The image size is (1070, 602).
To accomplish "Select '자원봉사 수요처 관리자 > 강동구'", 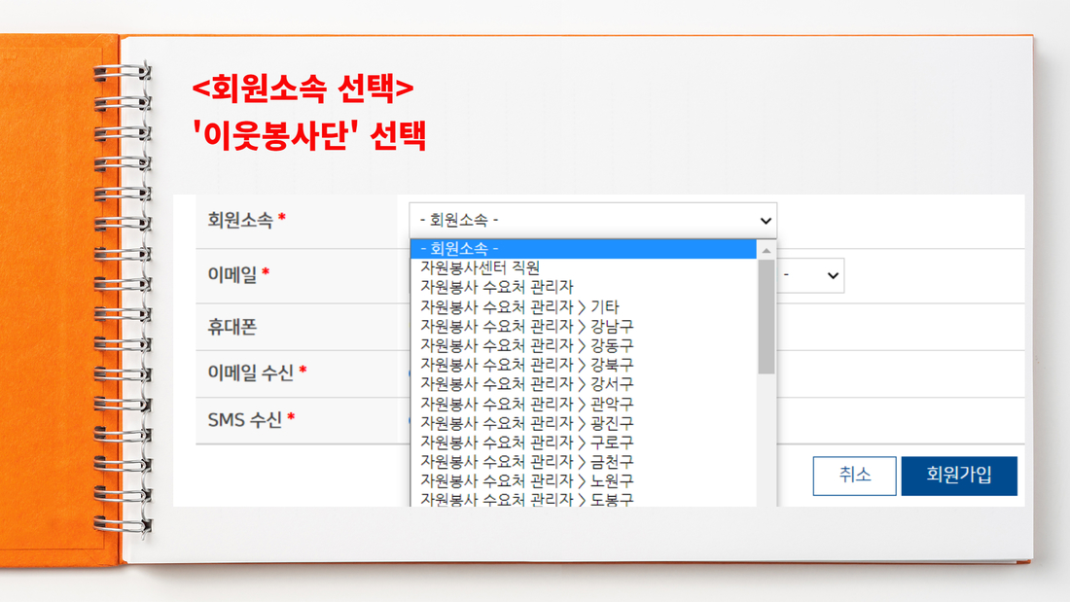I will coord(584,344).
